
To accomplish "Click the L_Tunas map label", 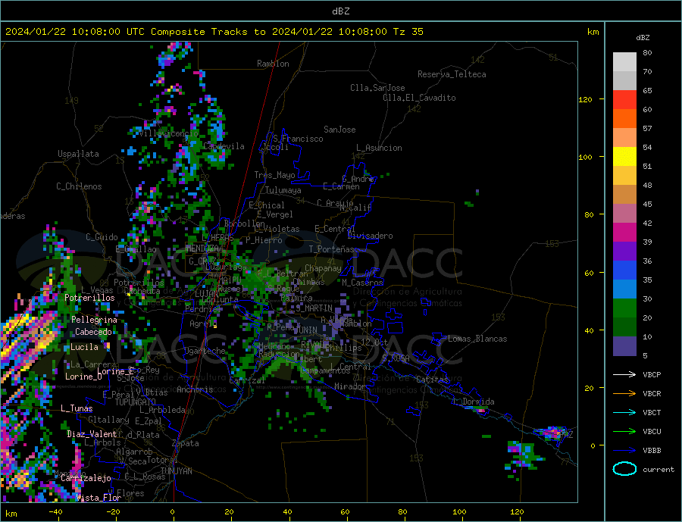I will click(x=77, y=408).
